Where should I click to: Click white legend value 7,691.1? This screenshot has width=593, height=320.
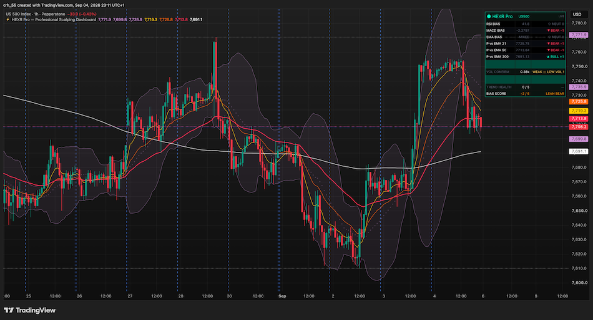pyautogui.click(x=196, y=19)
